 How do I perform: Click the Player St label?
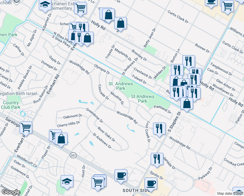pyautogui.click(x=46, y=152)
